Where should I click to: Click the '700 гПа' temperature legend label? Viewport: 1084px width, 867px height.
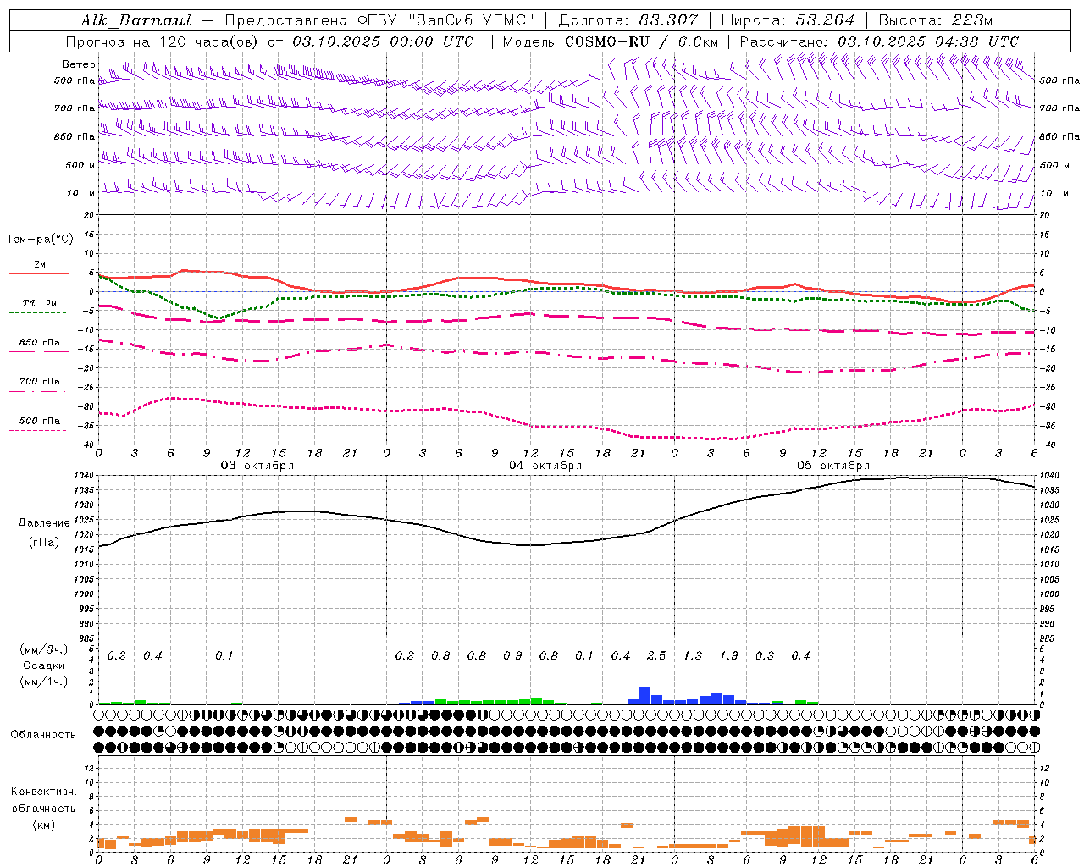tap(40, 382)
